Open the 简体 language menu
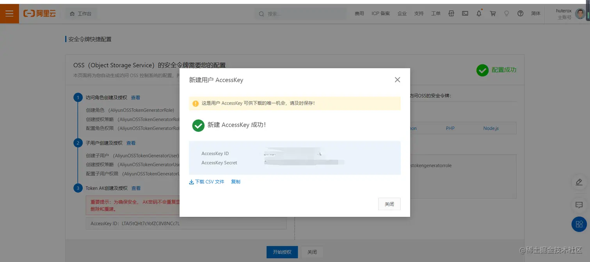This screenshot has height=262, width=590. pyautogui.click(x=536, y=13)
